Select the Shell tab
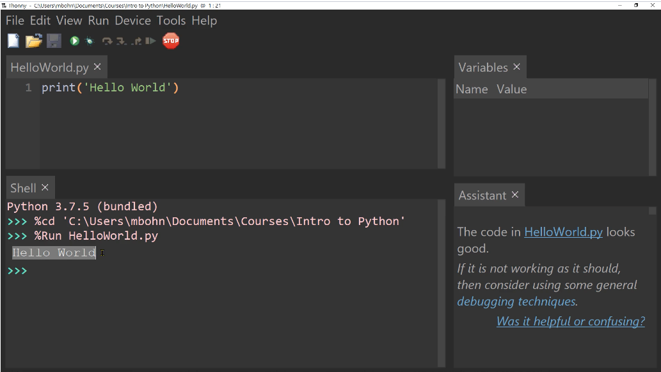The width and height of the screenshot is (661, 372). click(24, 187)
